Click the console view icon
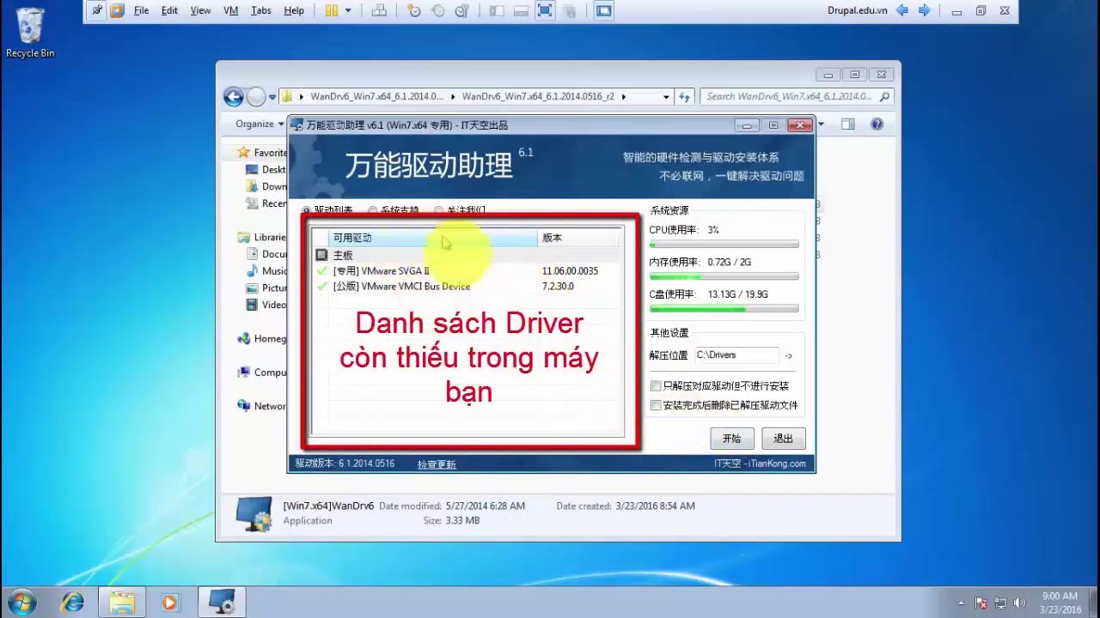Screen dimensions: 1100x618 (x=604, y=10)
